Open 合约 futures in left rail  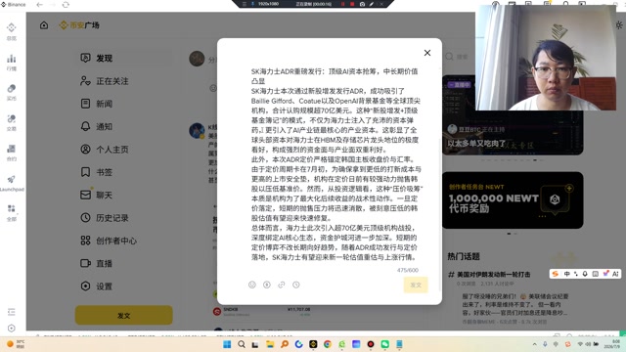pos(11,153)
